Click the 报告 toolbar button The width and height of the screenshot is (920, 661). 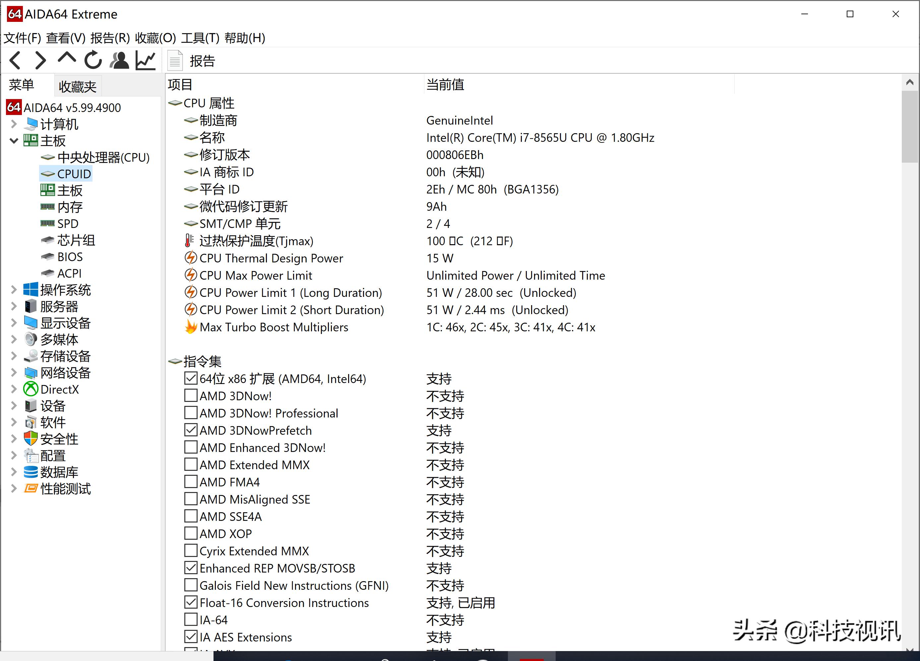point(202,61)
